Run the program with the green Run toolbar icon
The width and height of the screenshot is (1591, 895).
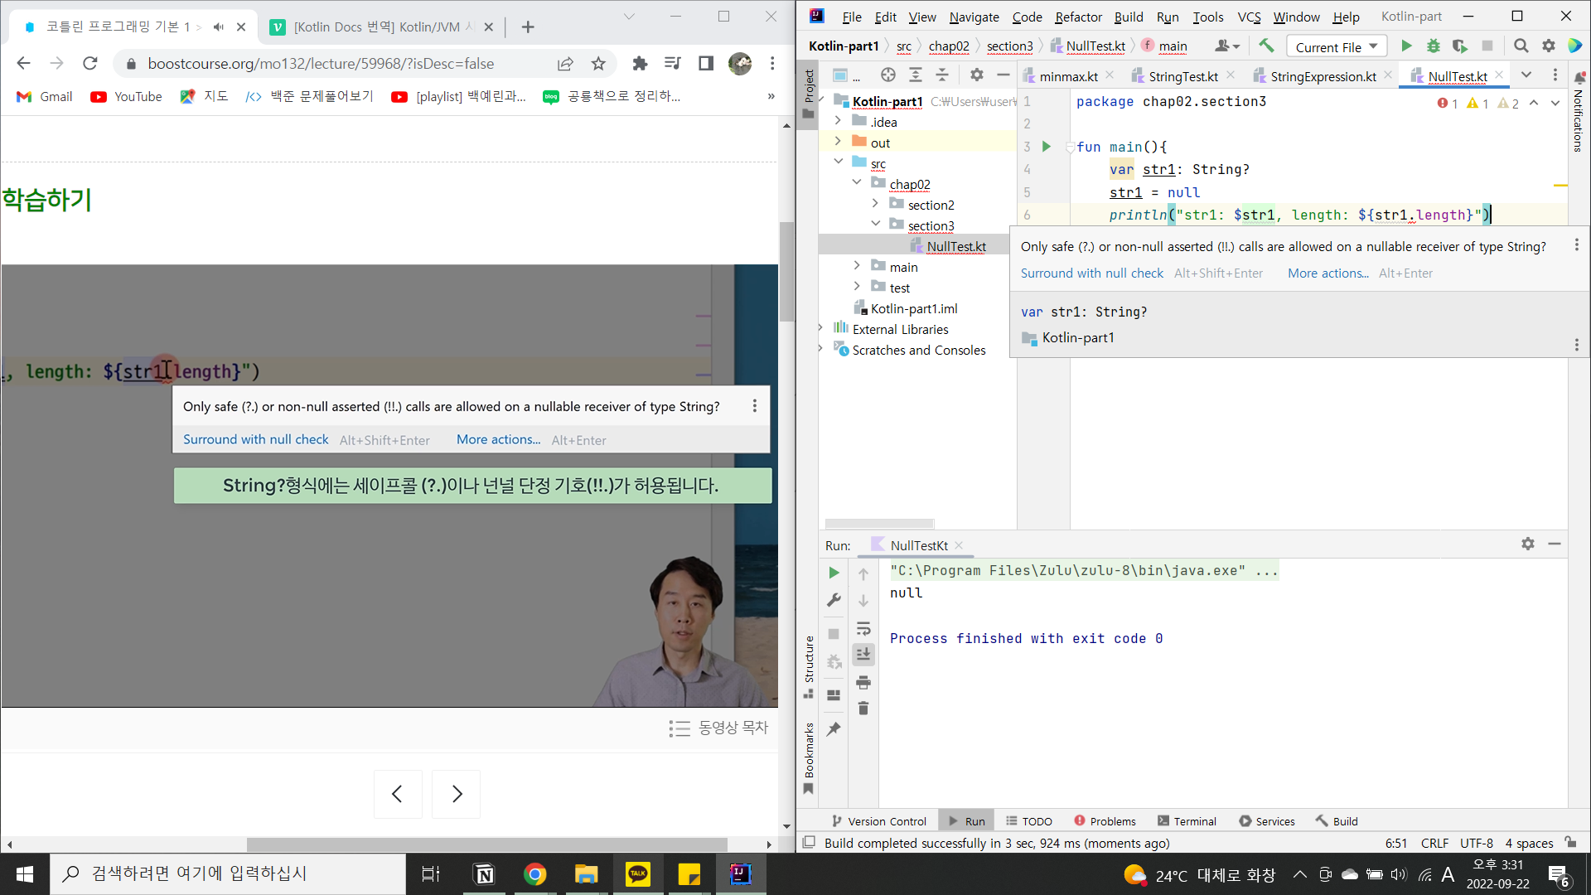(1406, 46)
